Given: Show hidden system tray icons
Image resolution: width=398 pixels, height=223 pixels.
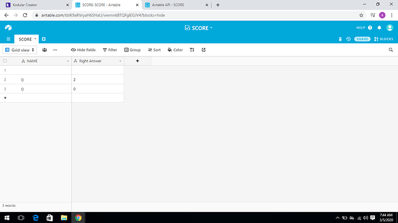Looking at the screenshot, I should coord(337,218).
